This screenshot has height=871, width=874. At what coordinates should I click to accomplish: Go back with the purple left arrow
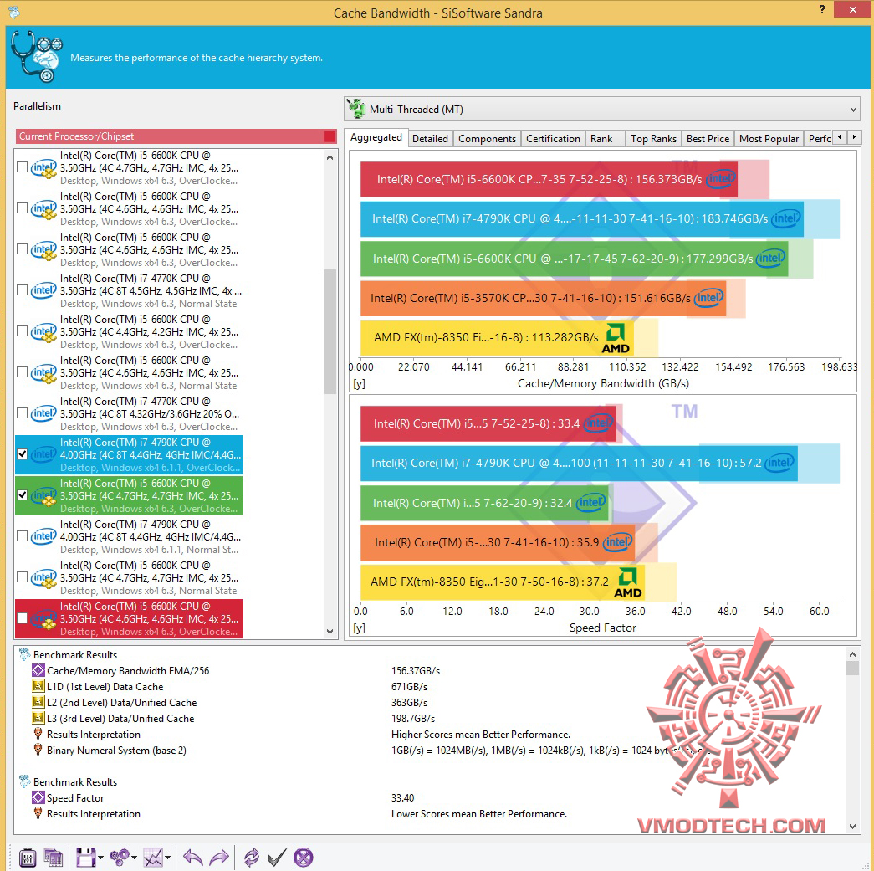193,857
